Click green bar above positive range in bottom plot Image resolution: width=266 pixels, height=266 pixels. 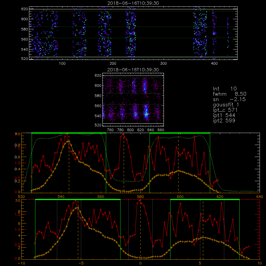coord(205,200)
